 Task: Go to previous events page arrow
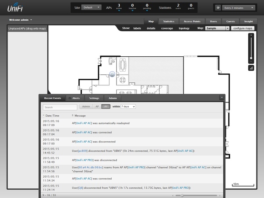pyautogui.click(x=173, y=195)
